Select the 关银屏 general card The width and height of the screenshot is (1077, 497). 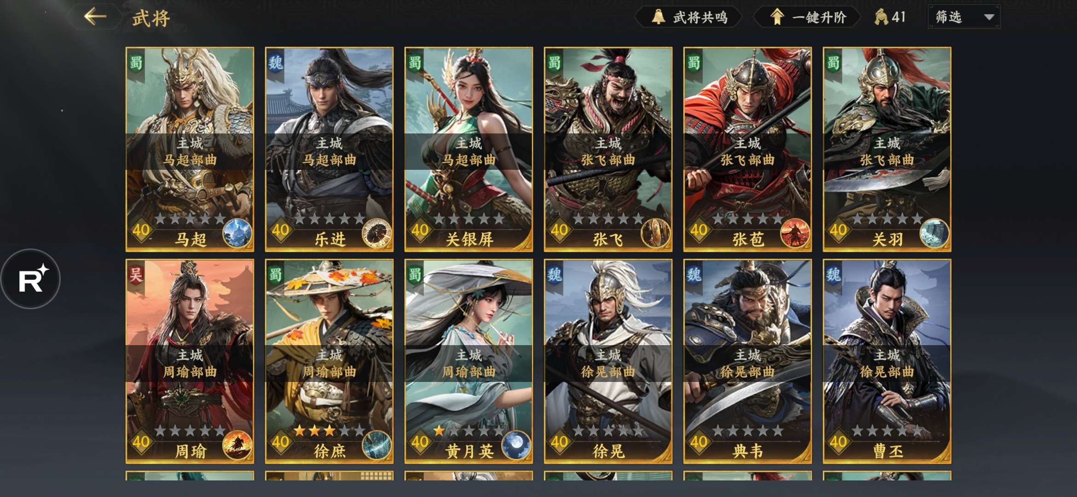[x=469, y=149]
